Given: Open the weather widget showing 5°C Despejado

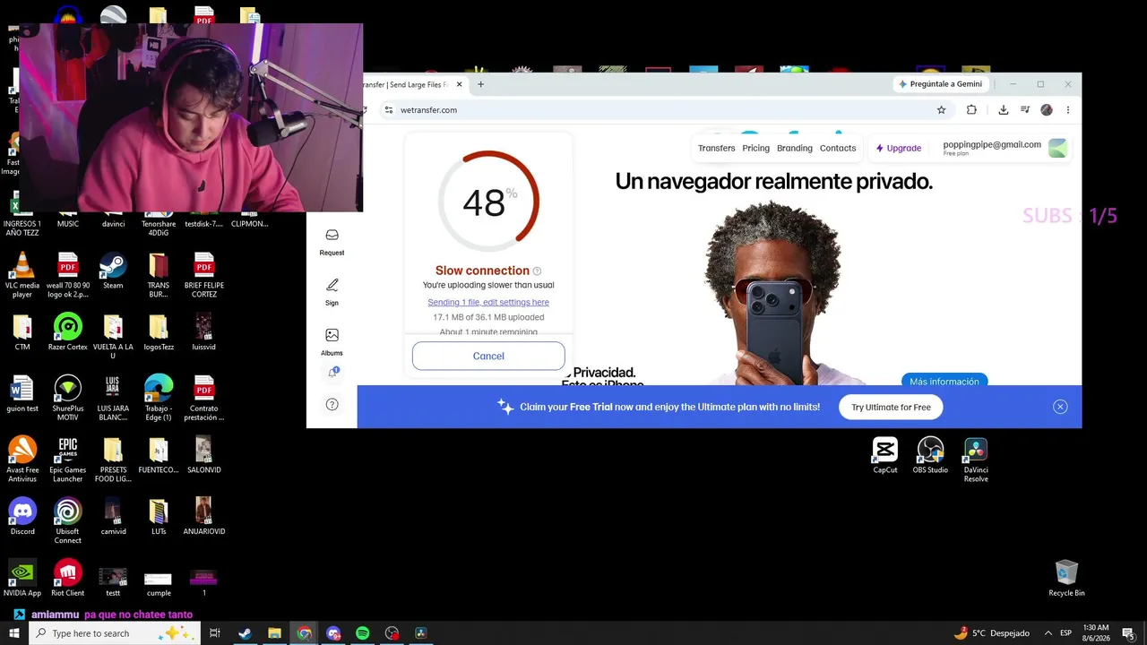Looking at the screenshot, I should 991,633.
